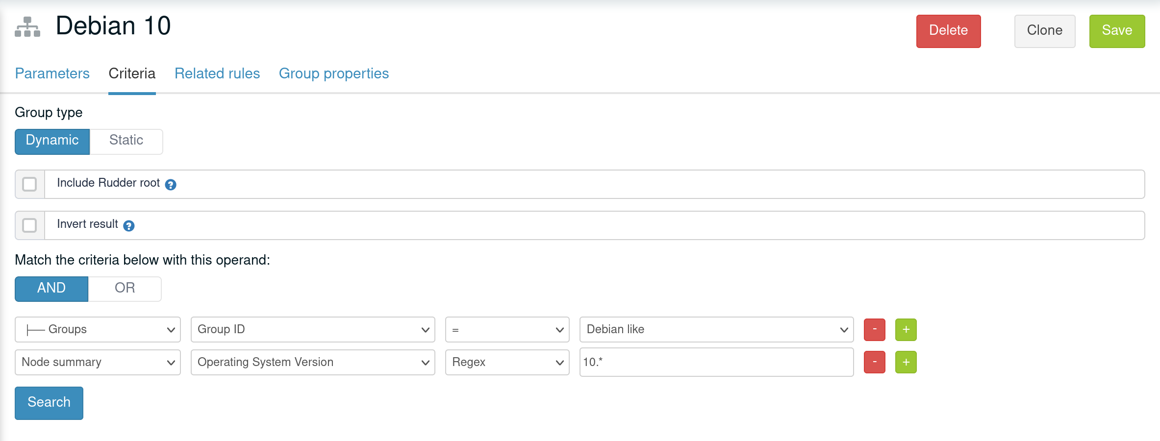Image resolution: width=1160 pixels, height=441 pixels.
Task: Edit the 10.* regex value field
Action: 716,362
